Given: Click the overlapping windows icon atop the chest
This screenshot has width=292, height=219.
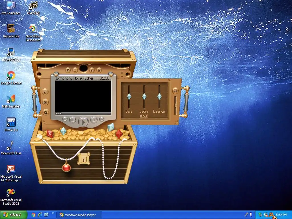Looking at the screenshot, I should point(68,70).
